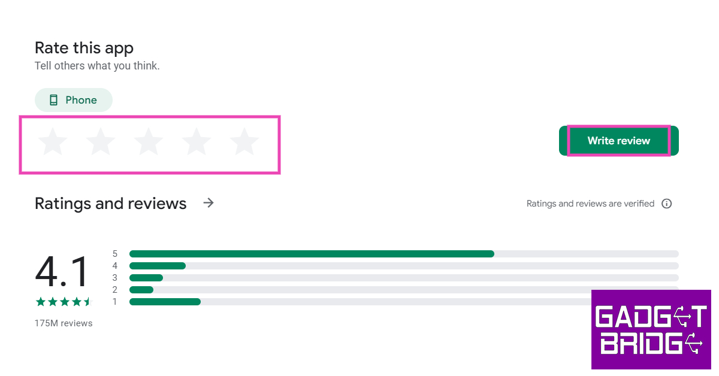Click the 5-star rating bar

[x=403, y=254]
